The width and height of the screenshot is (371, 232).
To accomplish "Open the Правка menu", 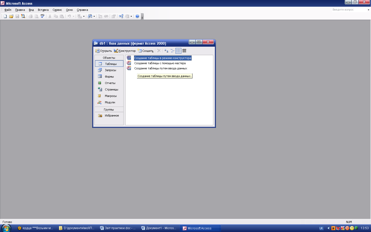I will 20,10.
